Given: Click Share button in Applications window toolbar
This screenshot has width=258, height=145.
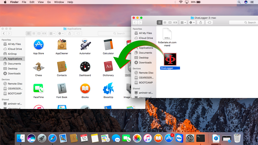Looking at the screenshot, I should 70,34.
